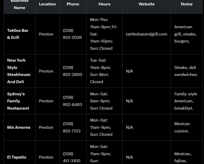This screenshot has width=204, height=164.
Task: Click the Mexican, fajitas note
Action: (183, 157)
